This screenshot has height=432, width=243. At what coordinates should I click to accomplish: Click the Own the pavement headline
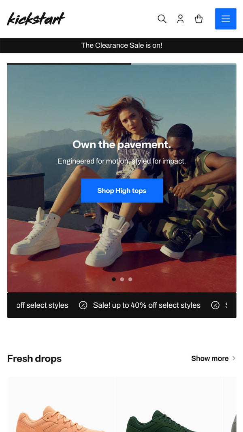[122, 145]
